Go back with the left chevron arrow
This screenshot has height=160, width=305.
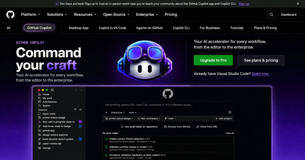coord(76,90)
